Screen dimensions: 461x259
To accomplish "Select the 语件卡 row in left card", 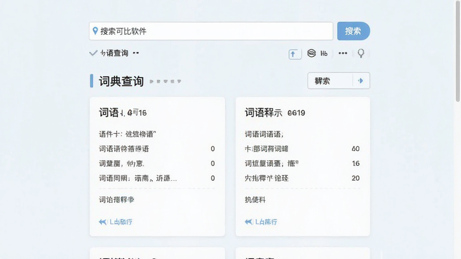I will [x=127, y=134].
